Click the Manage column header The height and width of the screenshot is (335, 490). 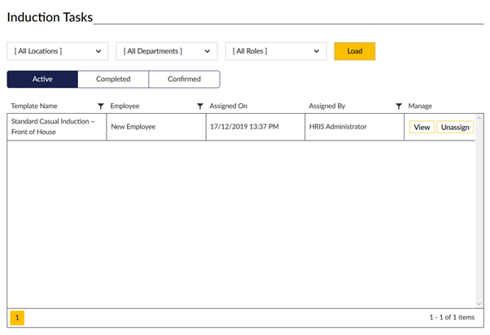pyautogui.click(x=420, y=107)
